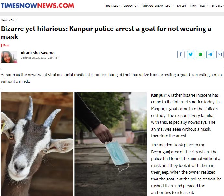Expand the Tech menu chevron
The image size is (224, 196).
pyautogui.click(x=208, y=6)
